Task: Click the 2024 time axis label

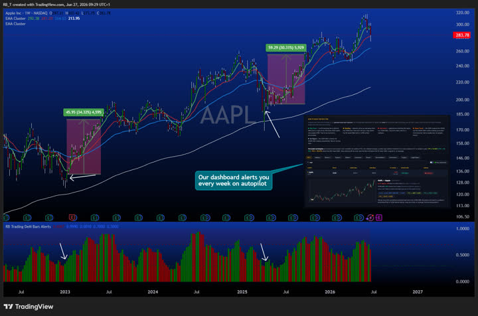Action: (x=153, y=291)
